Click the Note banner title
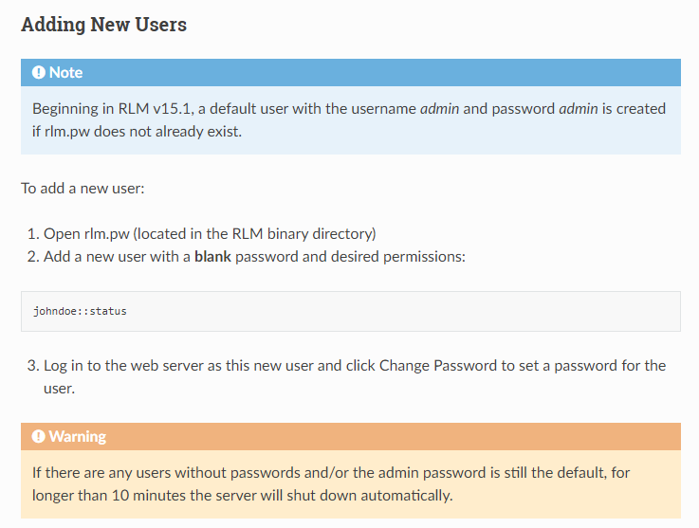The image size is (699, 528). pyautogui.click(x=65, y=72)
